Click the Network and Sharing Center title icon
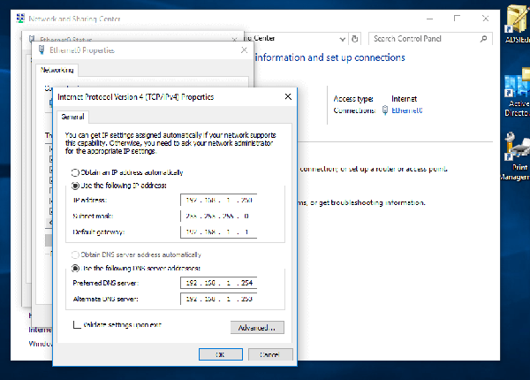530x380 pixels. [x=20, y=19]
